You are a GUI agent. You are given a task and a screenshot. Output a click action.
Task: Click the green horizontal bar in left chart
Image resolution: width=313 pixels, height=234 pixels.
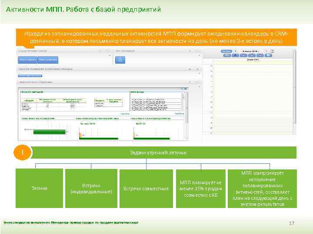click(x=49, y=132)
